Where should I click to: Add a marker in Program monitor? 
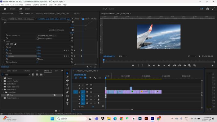(133, 66)
